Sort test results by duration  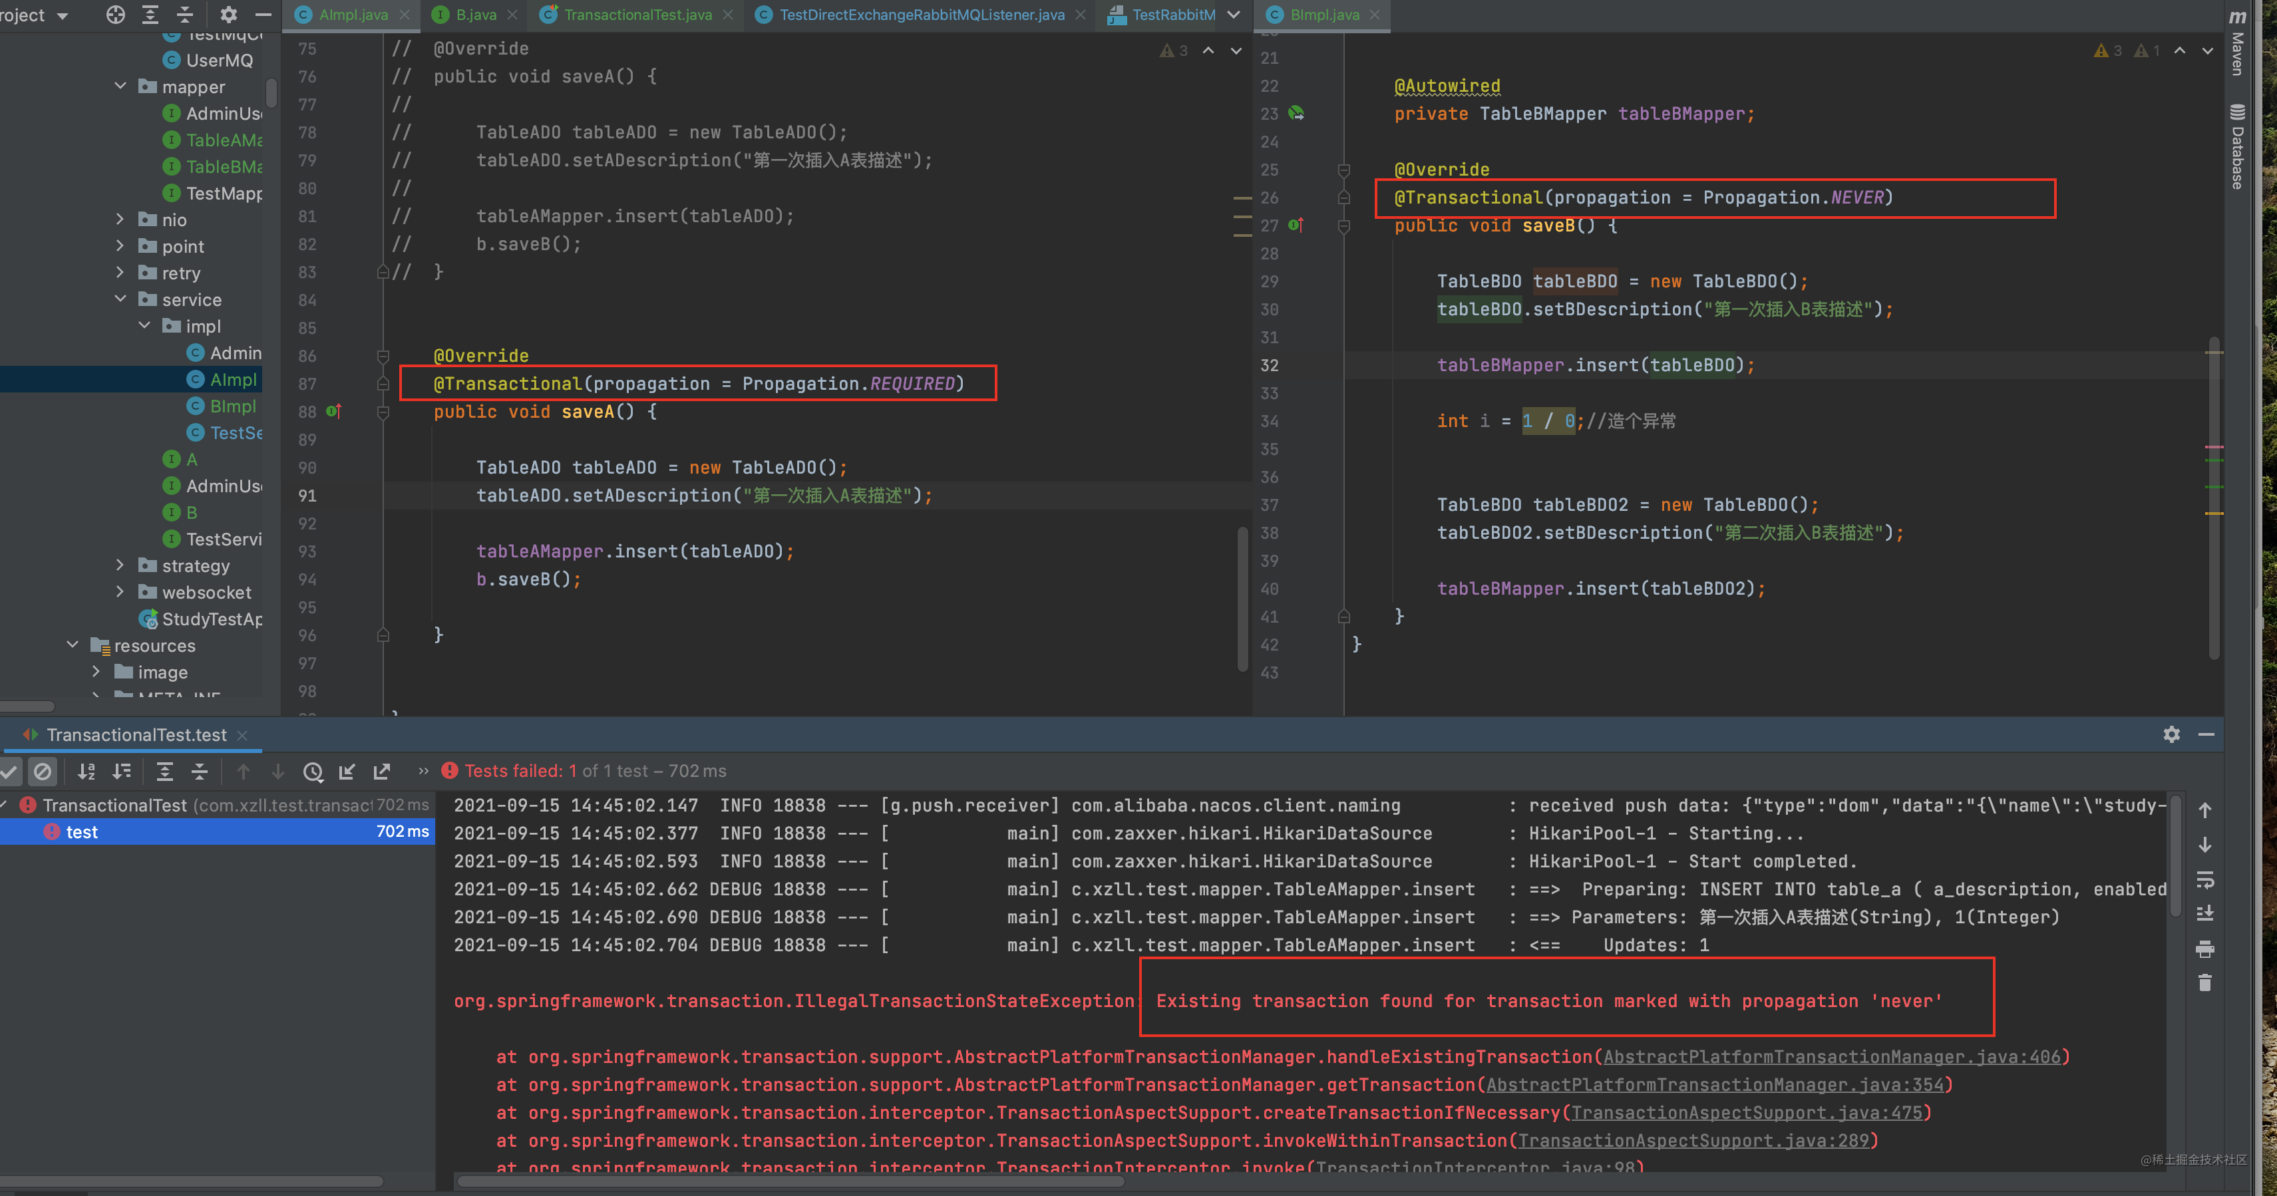(x=122, y=772)
